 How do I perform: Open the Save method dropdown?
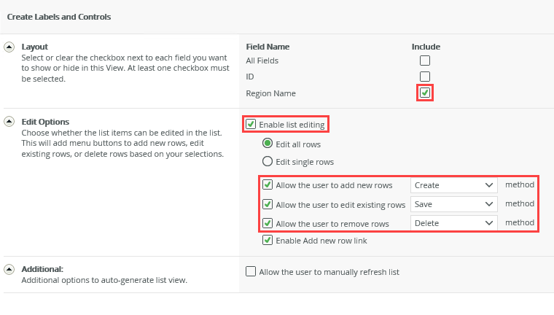(453, 204)
